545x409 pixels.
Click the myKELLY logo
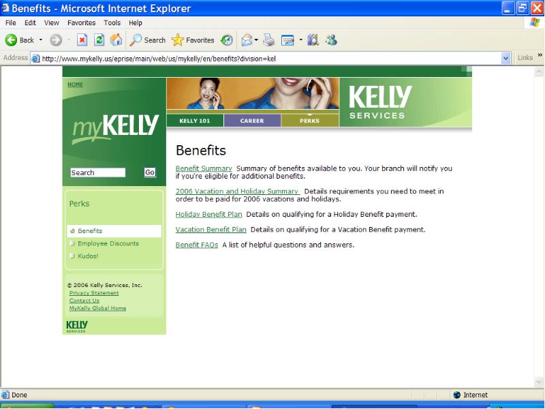pos(115,129)
